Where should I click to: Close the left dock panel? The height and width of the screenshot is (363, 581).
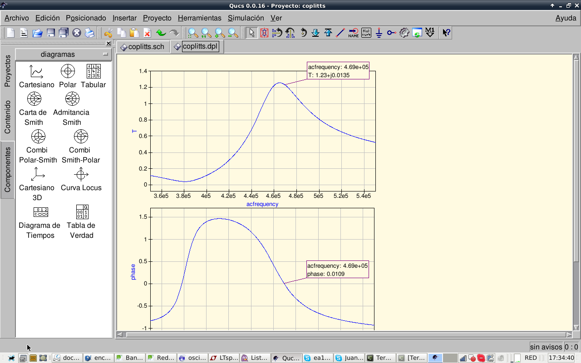108,44
